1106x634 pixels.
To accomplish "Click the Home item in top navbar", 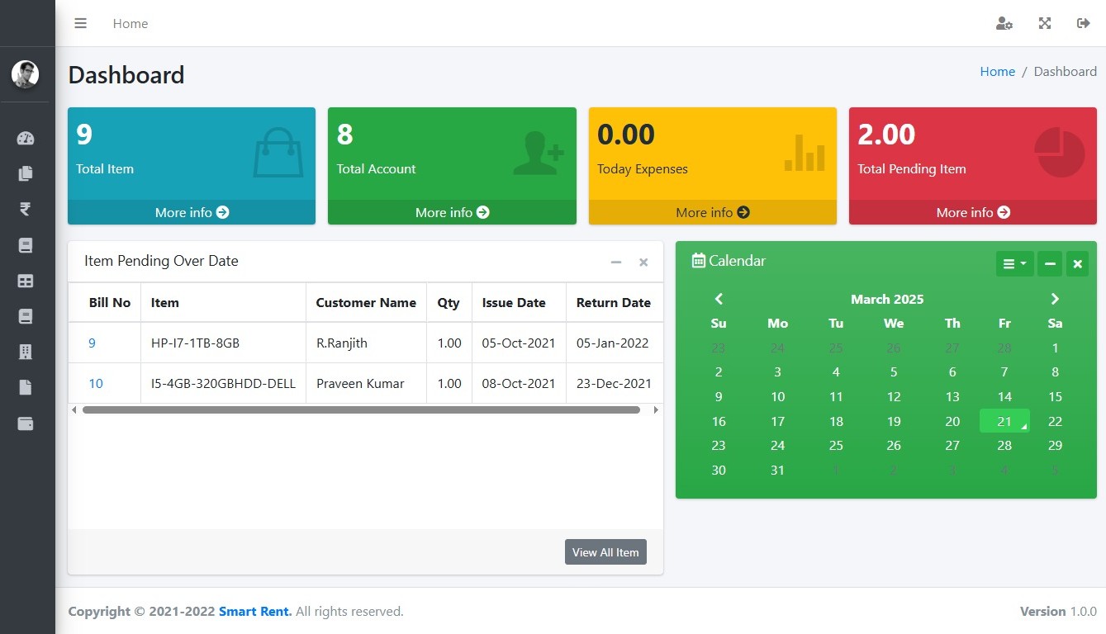I will pyautogui.click(x=131, y=24).
